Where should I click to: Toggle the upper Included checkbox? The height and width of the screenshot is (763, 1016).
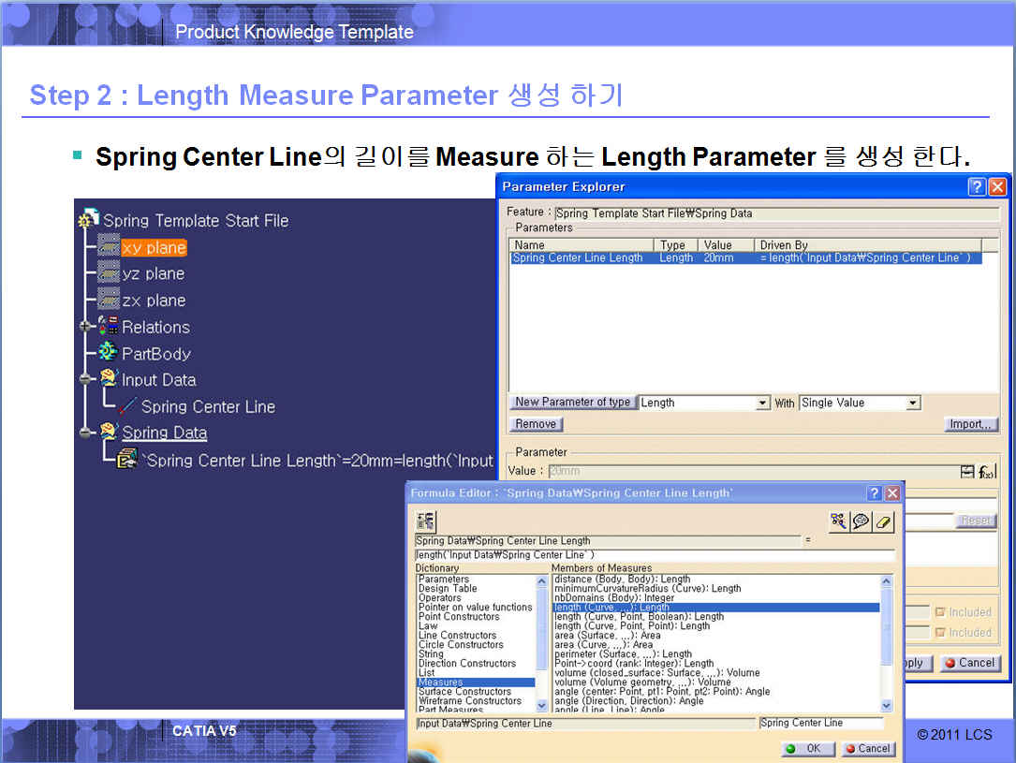(941, 612)
